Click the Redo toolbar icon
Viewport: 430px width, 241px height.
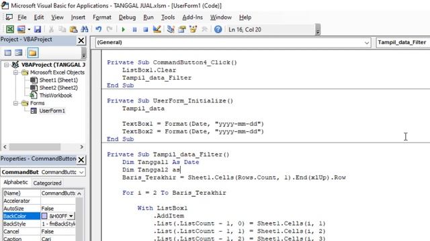coord(110,29)
